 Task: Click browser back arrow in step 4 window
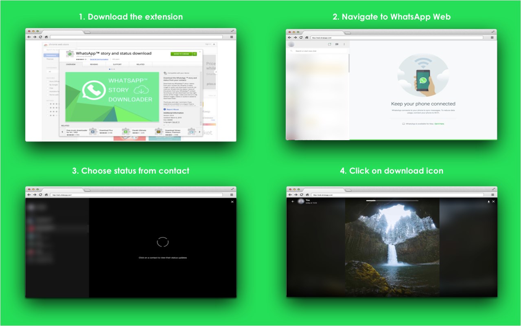click(290, 195)
